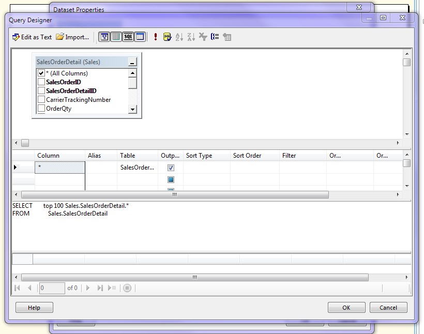
Task: Toggle the Grid pane icon
Action: point(116,37)
